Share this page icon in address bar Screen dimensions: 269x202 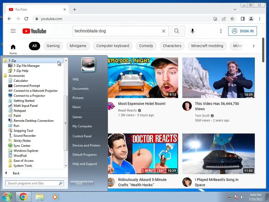224,19
